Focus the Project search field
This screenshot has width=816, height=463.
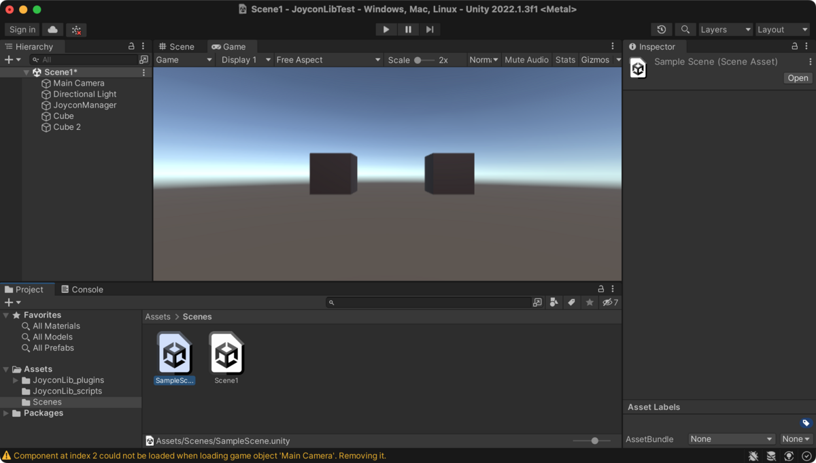coord(428,303)
